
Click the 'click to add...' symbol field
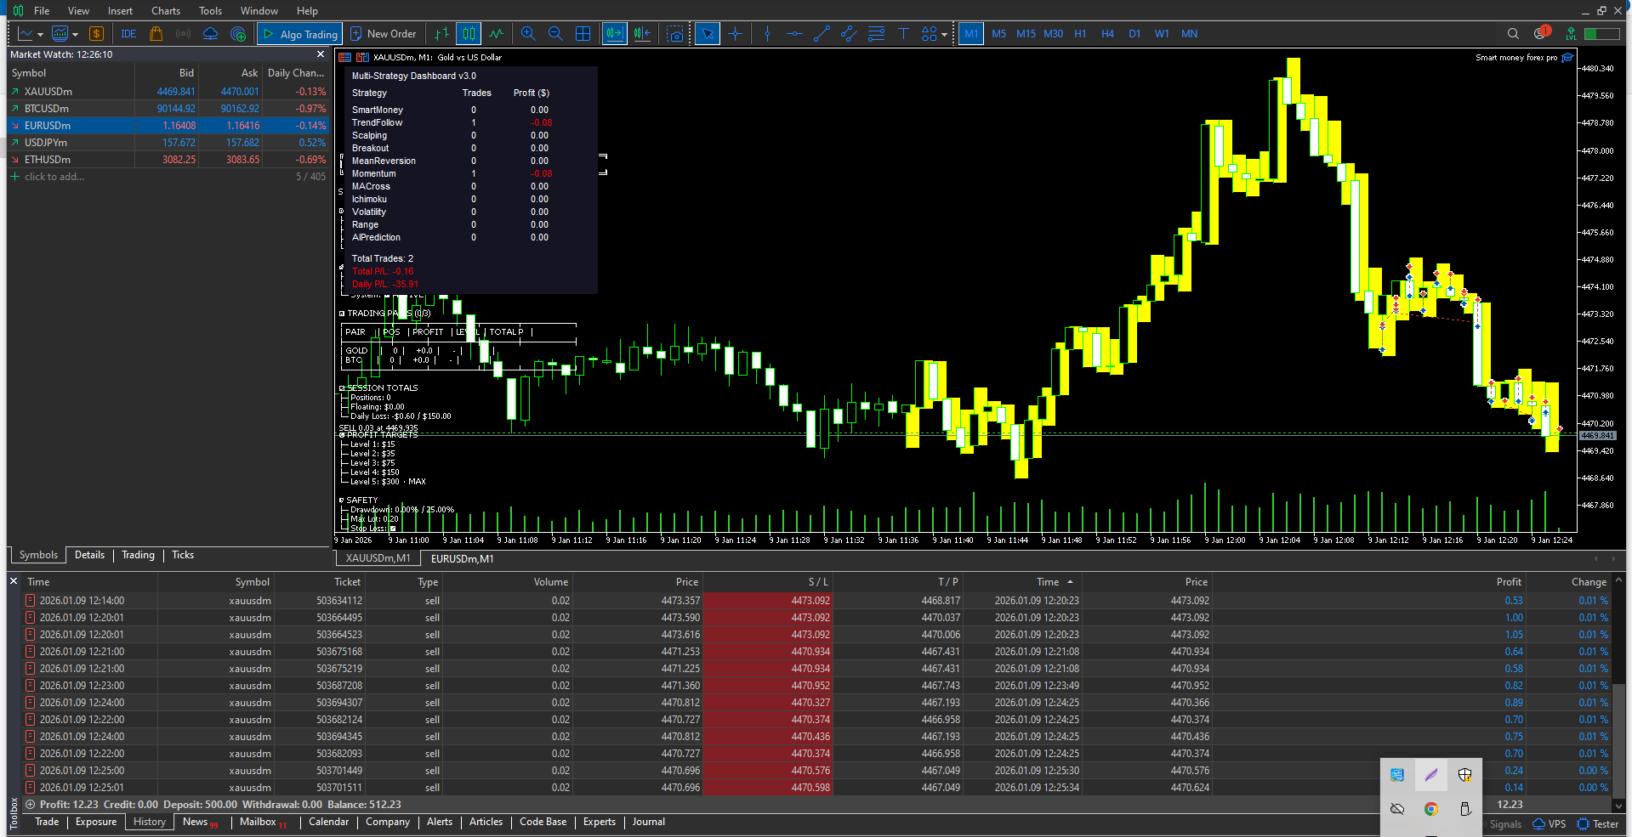[x=54, y=177]
